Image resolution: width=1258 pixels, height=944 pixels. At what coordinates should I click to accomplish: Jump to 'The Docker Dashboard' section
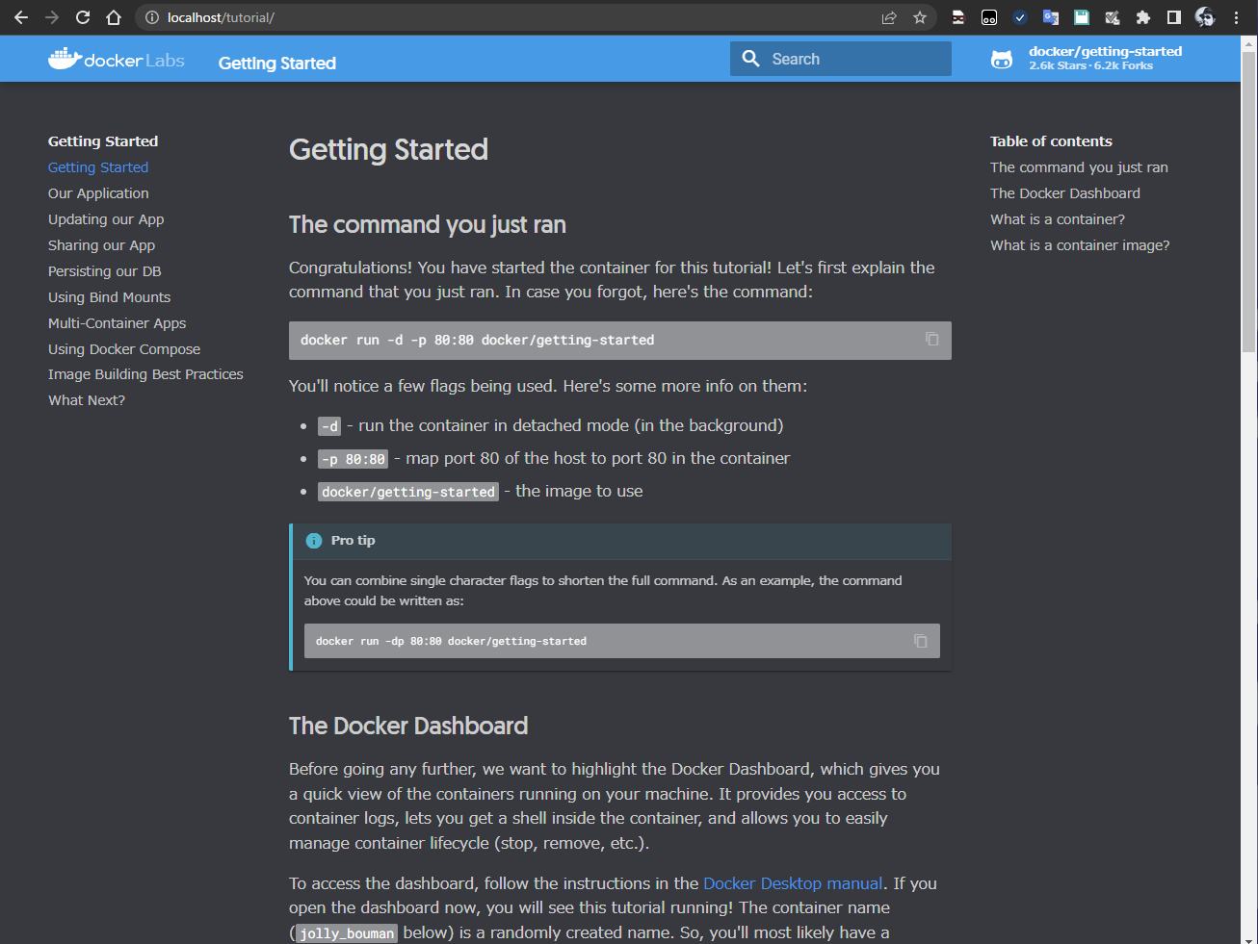(x=1065, y=193)
